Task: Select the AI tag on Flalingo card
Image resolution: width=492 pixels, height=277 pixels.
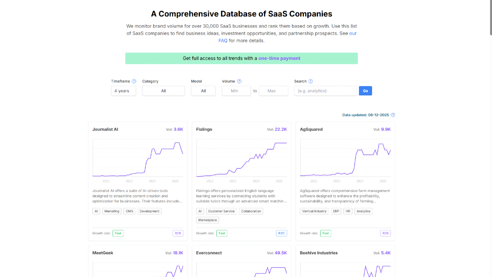Action: tap(200, 211)
